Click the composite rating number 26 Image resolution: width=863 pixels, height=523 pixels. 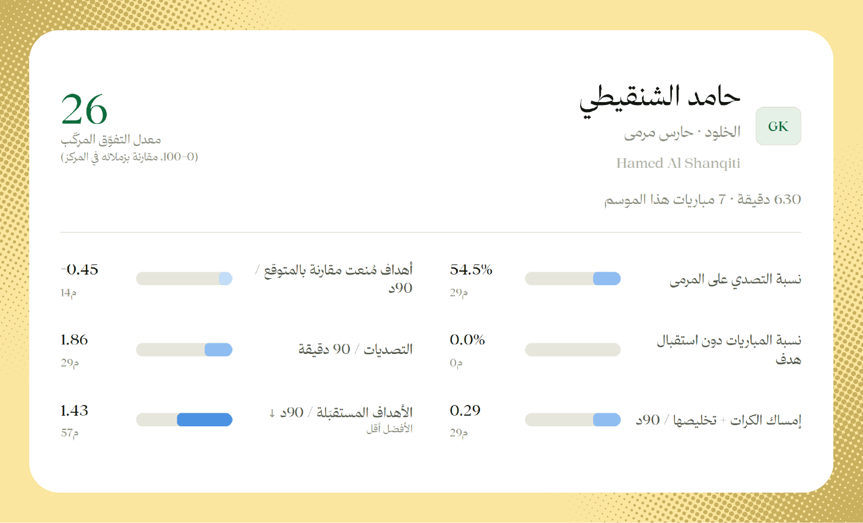coord(84,110)
